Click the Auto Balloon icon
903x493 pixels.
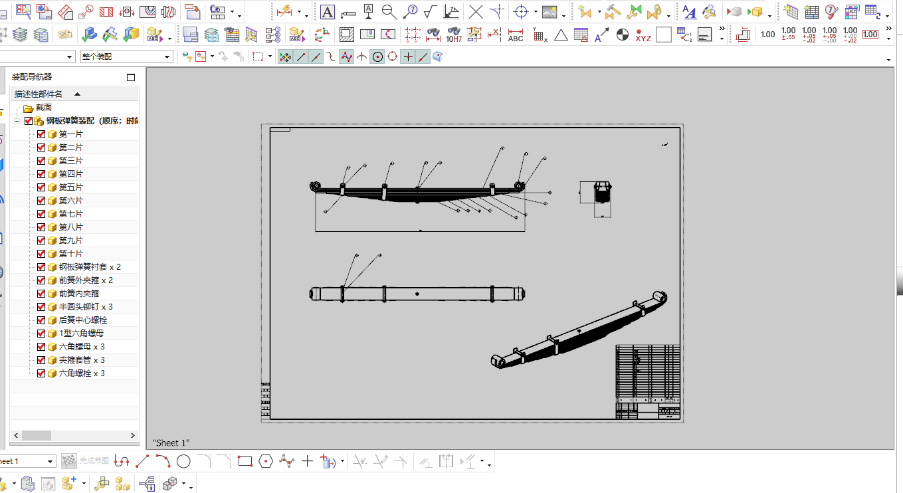[831, 12]
